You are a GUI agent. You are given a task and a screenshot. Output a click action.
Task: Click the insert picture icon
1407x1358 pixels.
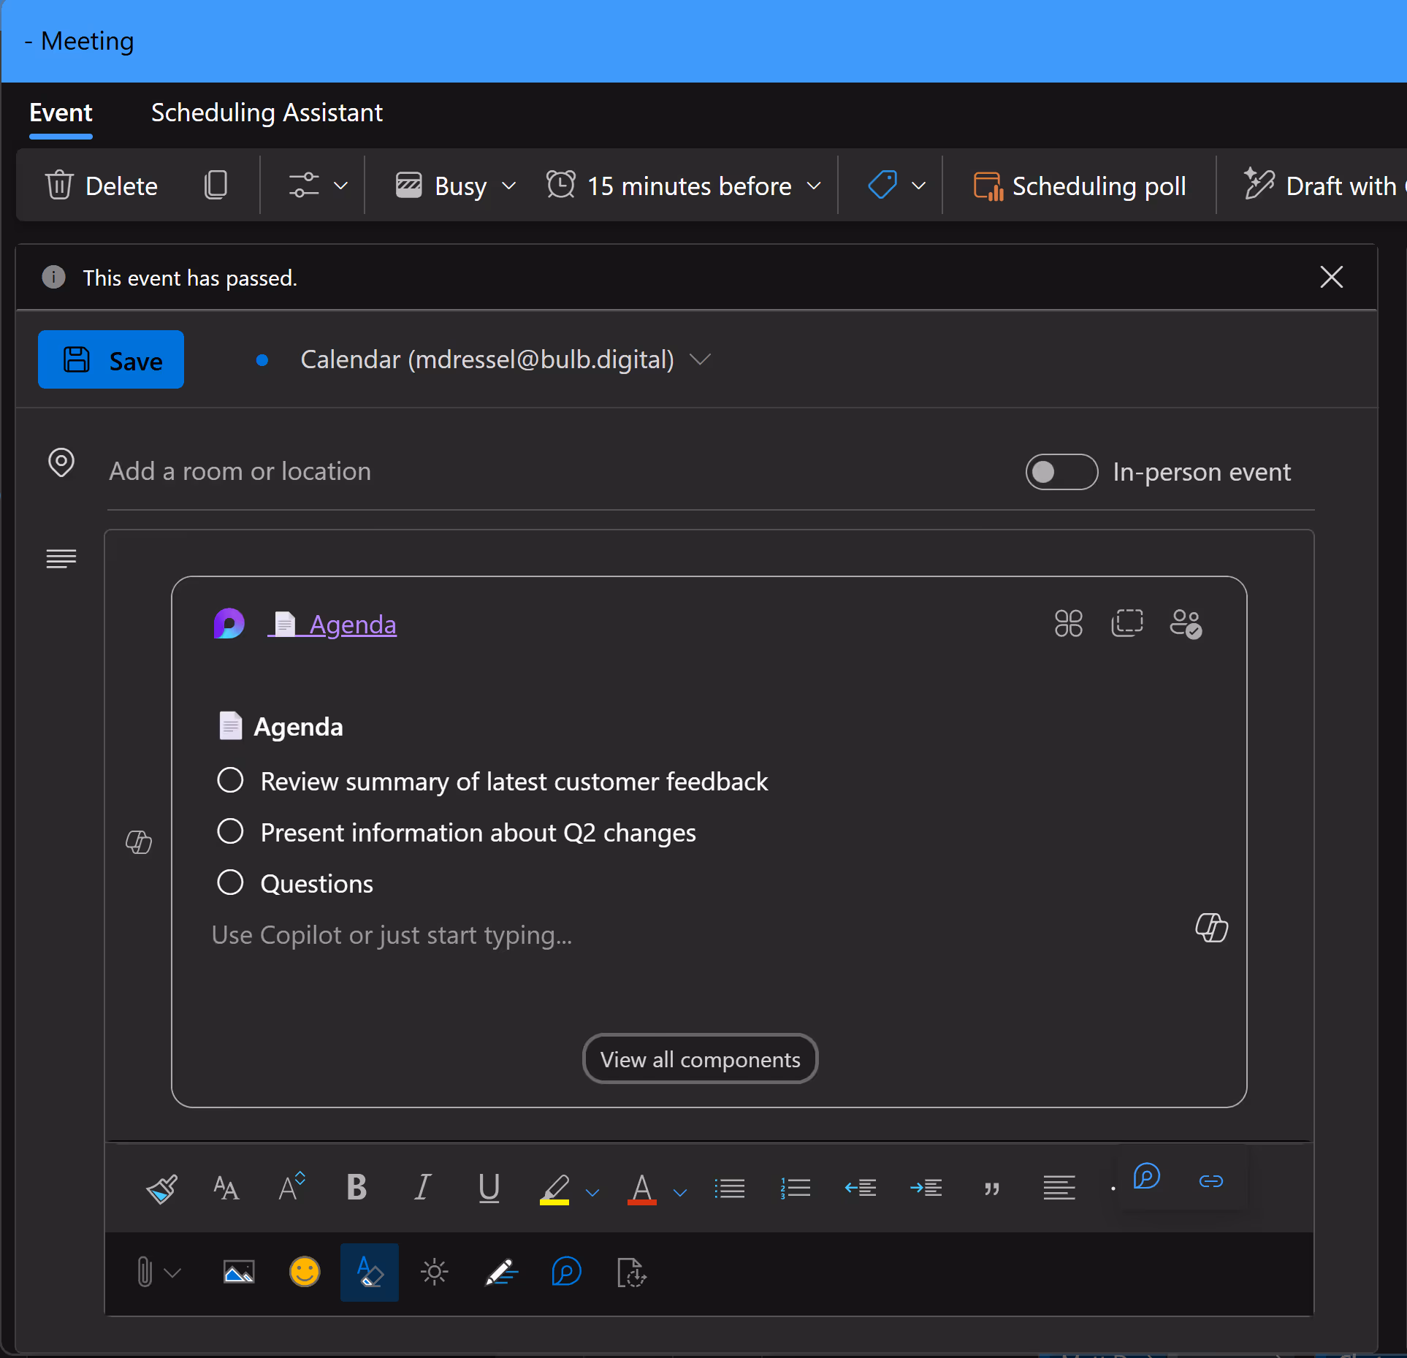click(239, 1273)
